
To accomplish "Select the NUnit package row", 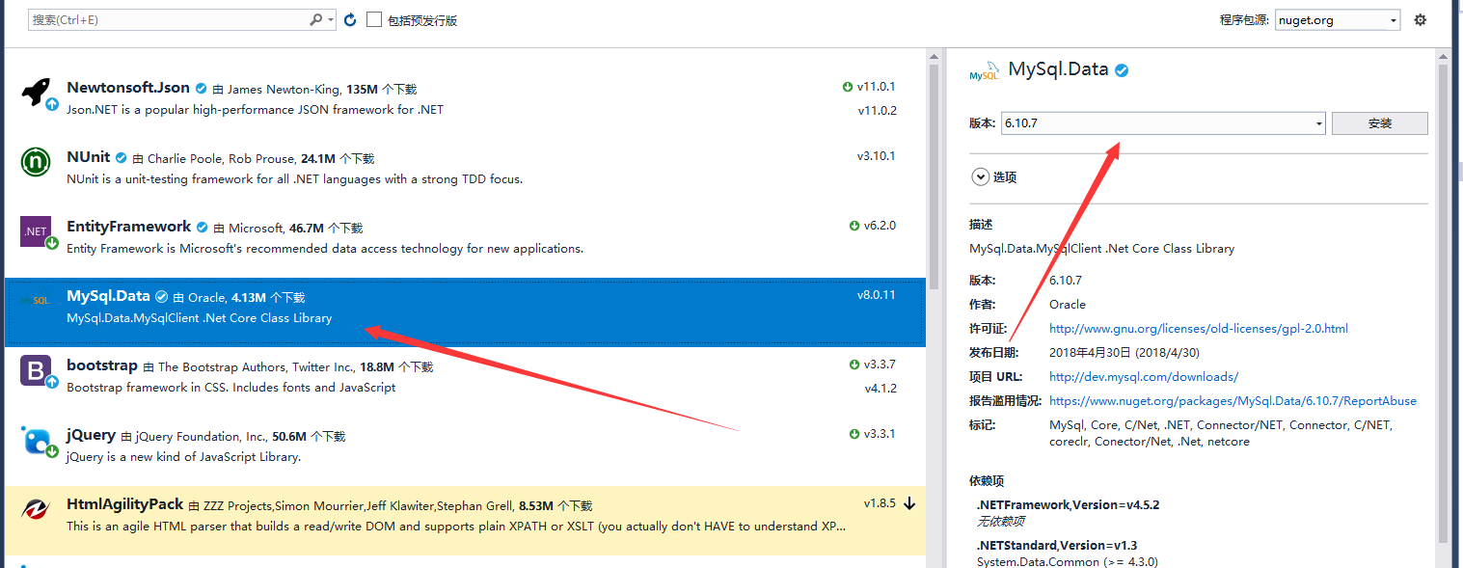I will 465,174.
